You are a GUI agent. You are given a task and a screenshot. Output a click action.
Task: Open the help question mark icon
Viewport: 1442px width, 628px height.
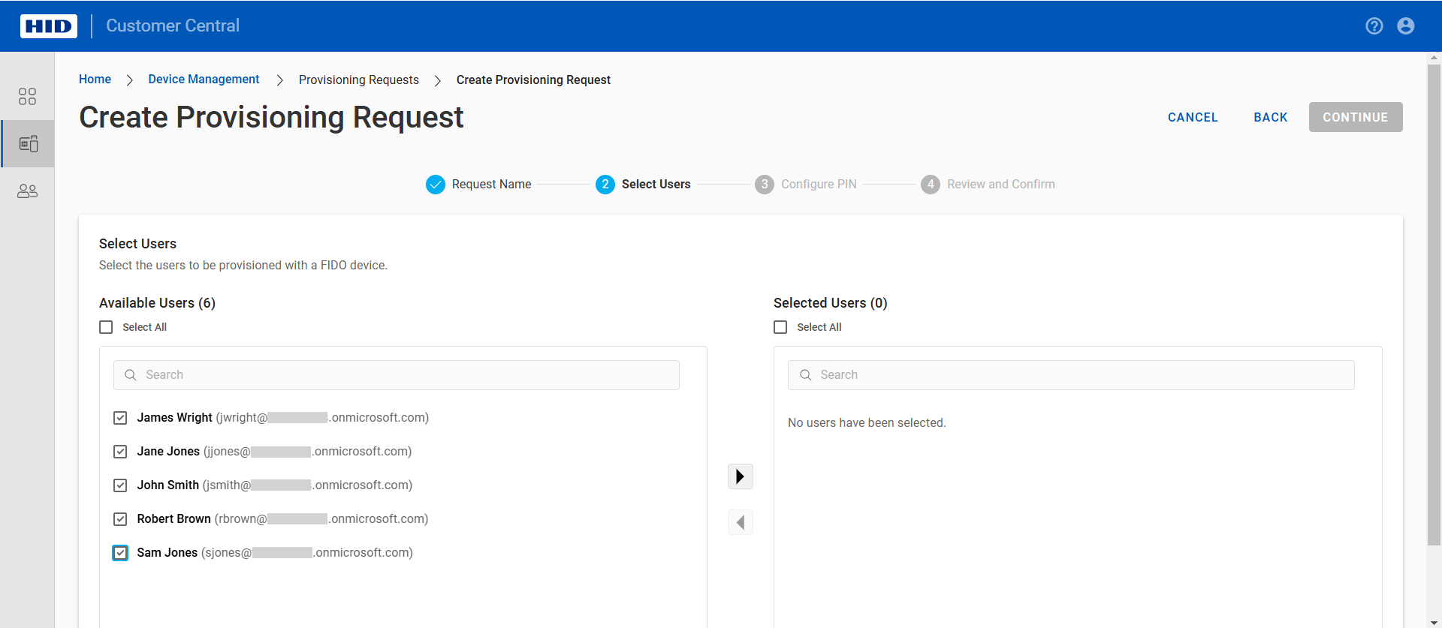tap(1374, 26)
